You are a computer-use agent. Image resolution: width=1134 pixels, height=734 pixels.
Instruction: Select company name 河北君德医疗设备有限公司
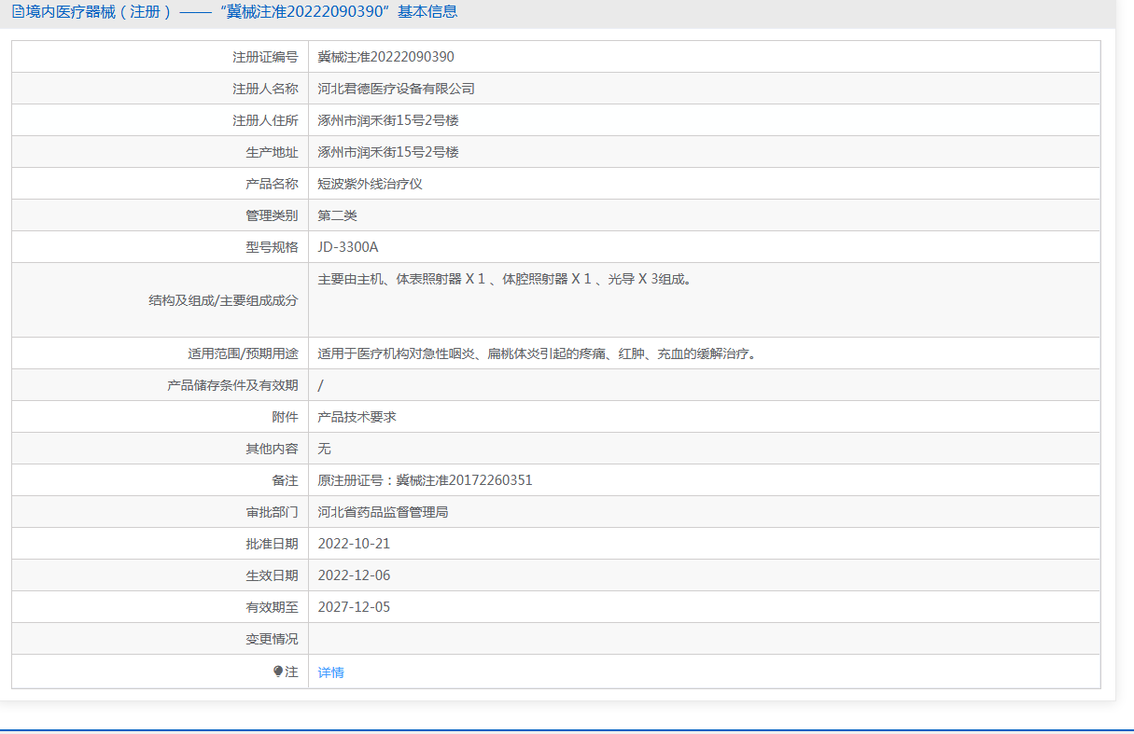(x=397, y=89)
